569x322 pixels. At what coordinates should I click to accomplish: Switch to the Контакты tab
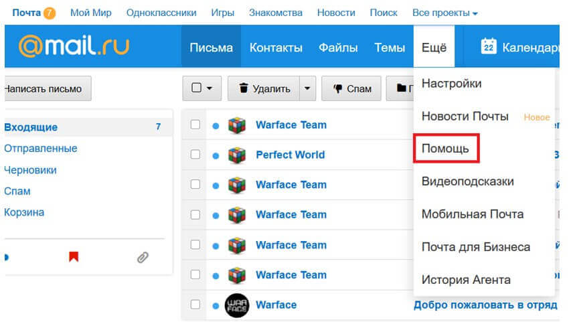coord(276,48)
